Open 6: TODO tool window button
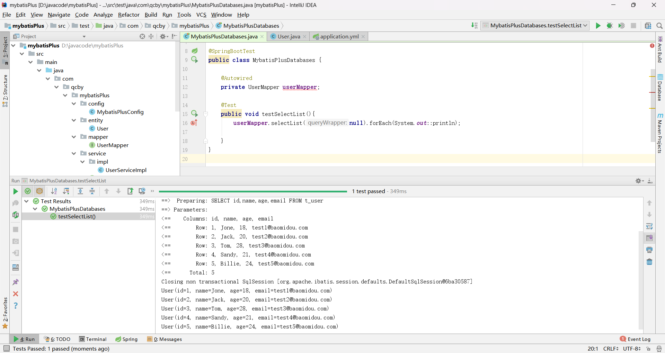 point(57,339)
